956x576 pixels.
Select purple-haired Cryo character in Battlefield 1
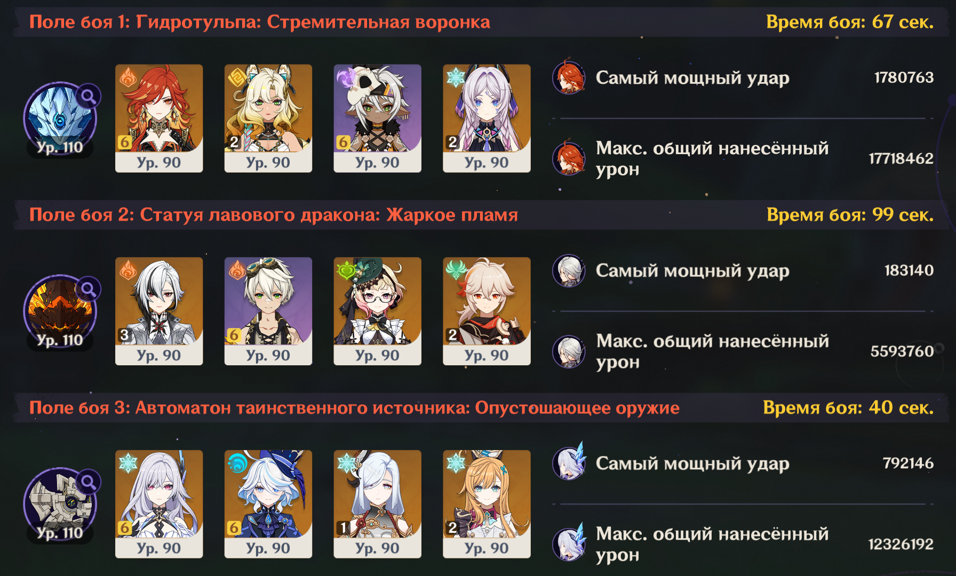pos(487,118)
